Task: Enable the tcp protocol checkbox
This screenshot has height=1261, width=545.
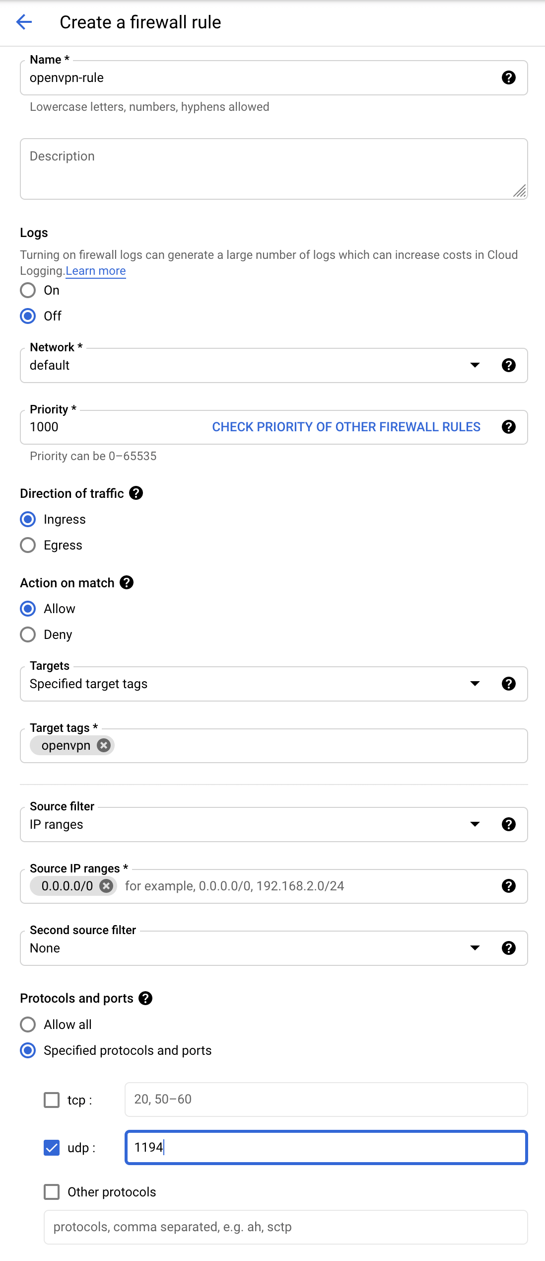Action: (x=52, y=1100)
